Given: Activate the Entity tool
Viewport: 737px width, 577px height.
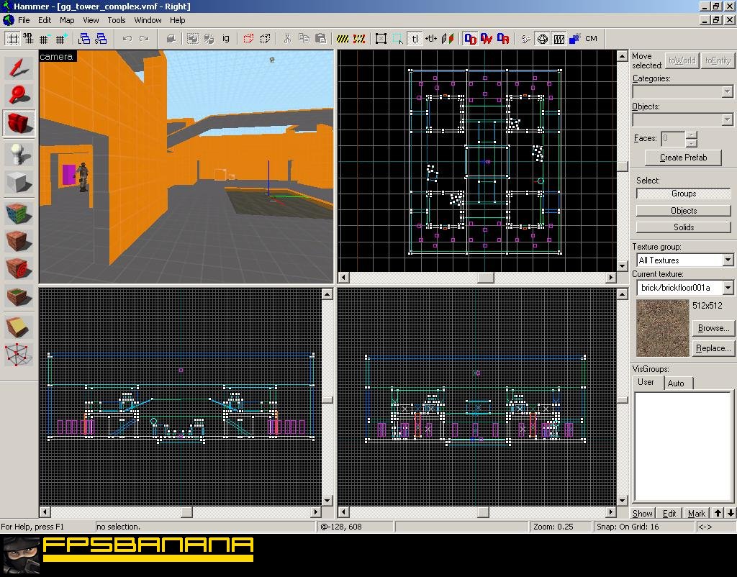Looking at the screenshot, I should coord(17,153).
